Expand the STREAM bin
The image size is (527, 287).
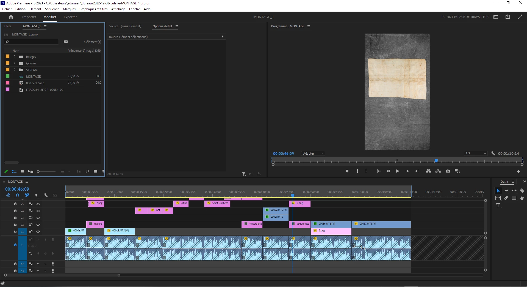15,70
